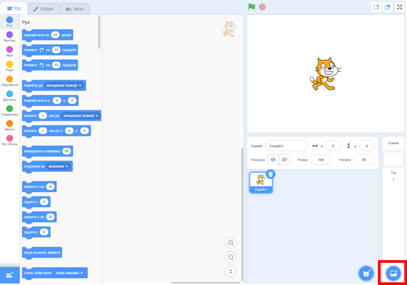The width and height of the screenshot is (407, 285).
Task: Click the clockwise поворот 15 градусів block
Action: click(x=50, y=50)
